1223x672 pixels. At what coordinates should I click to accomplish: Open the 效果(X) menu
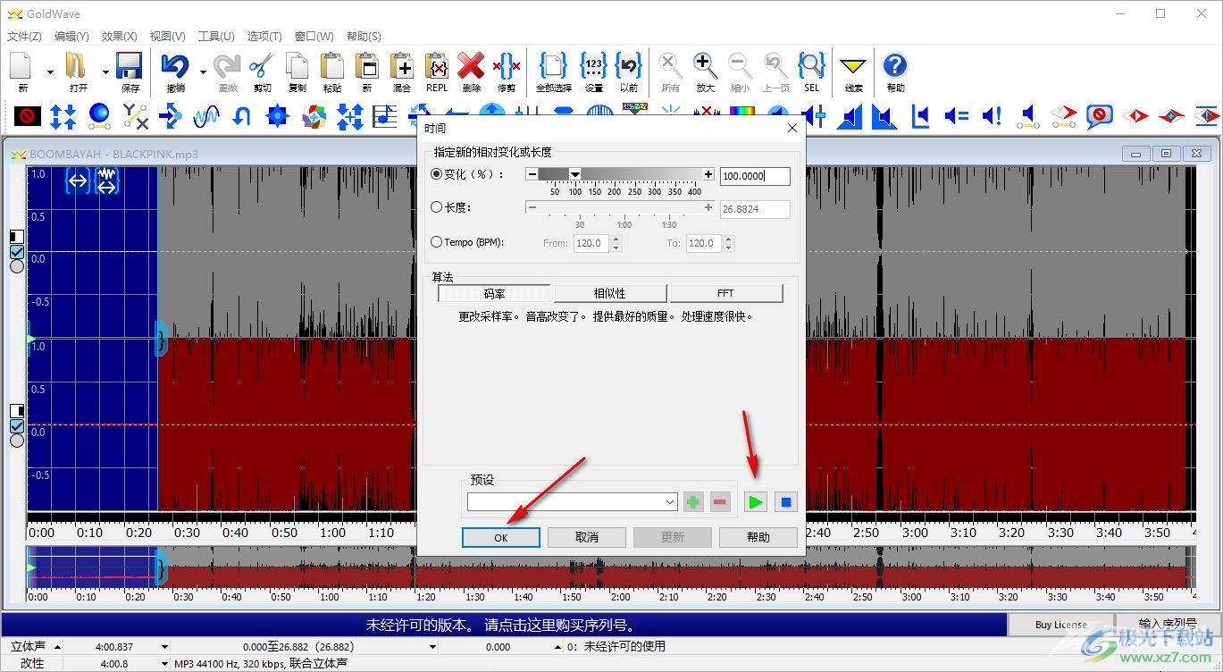[120, 36]
